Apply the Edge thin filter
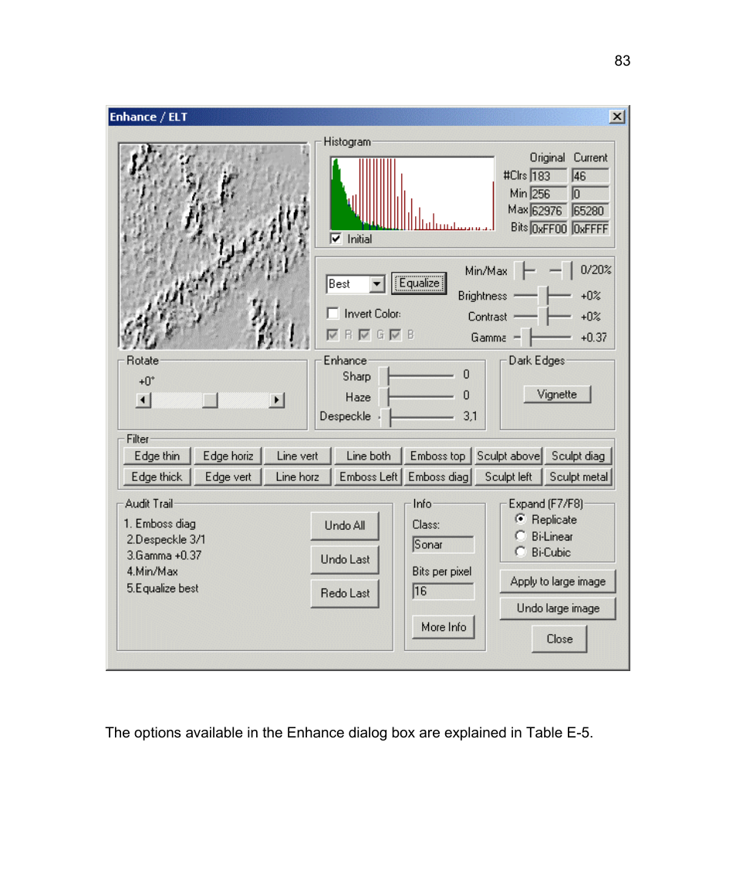This screenshot has width=736, height=895. [157, 456]
